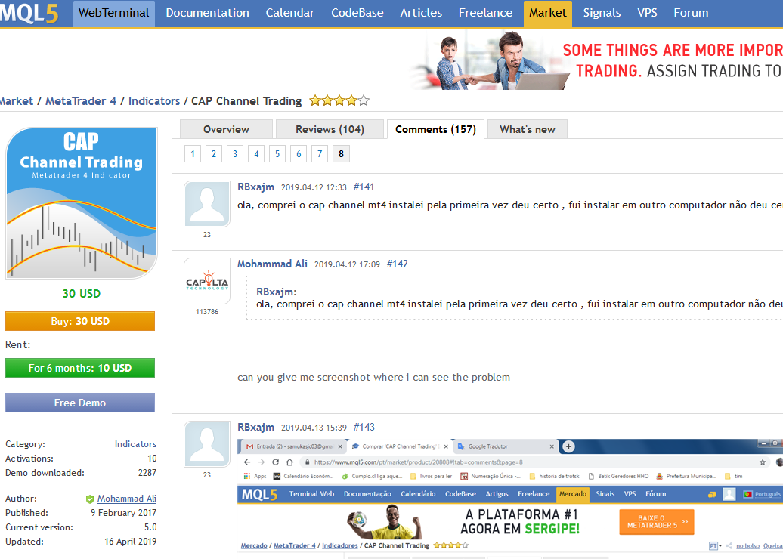Click the Free Demo button
Image resolution: width=783 pixels, height=559 pixels.
tap(80, 403)
